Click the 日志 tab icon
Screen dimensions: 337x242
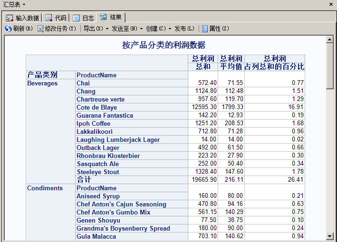[76, 18]
